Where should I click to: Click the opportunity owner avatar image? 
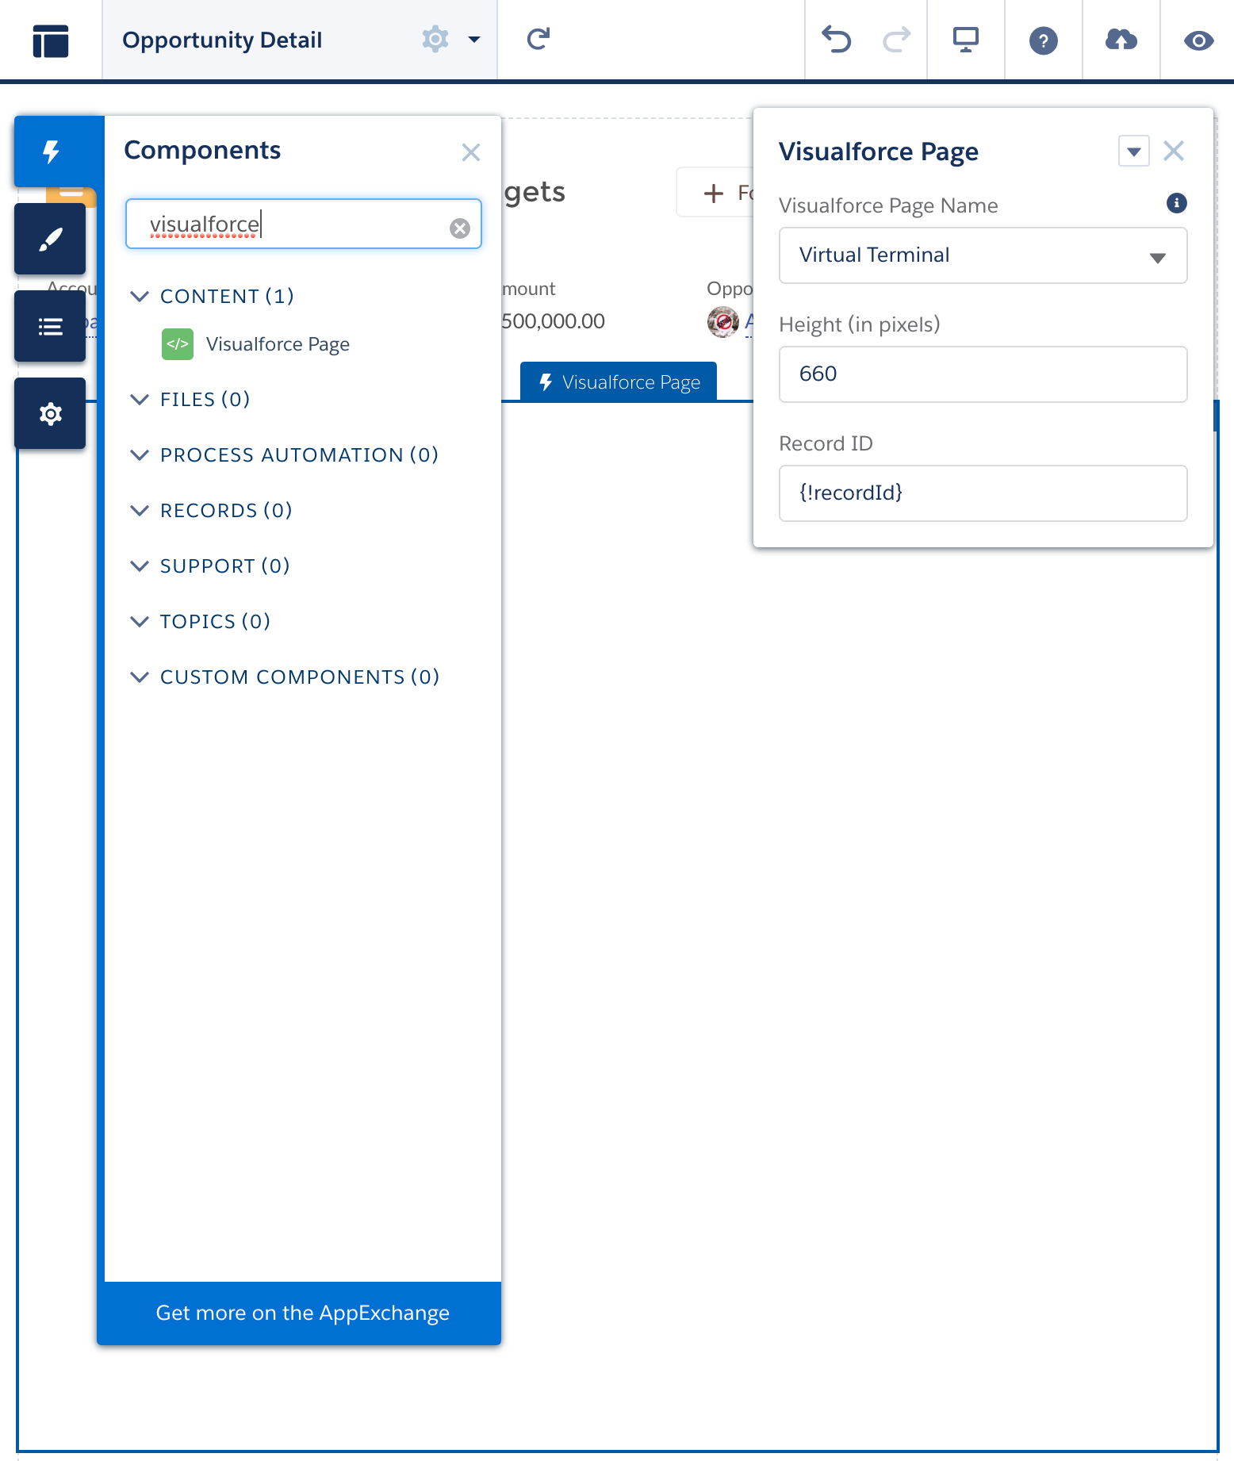[x=722, y=322]
